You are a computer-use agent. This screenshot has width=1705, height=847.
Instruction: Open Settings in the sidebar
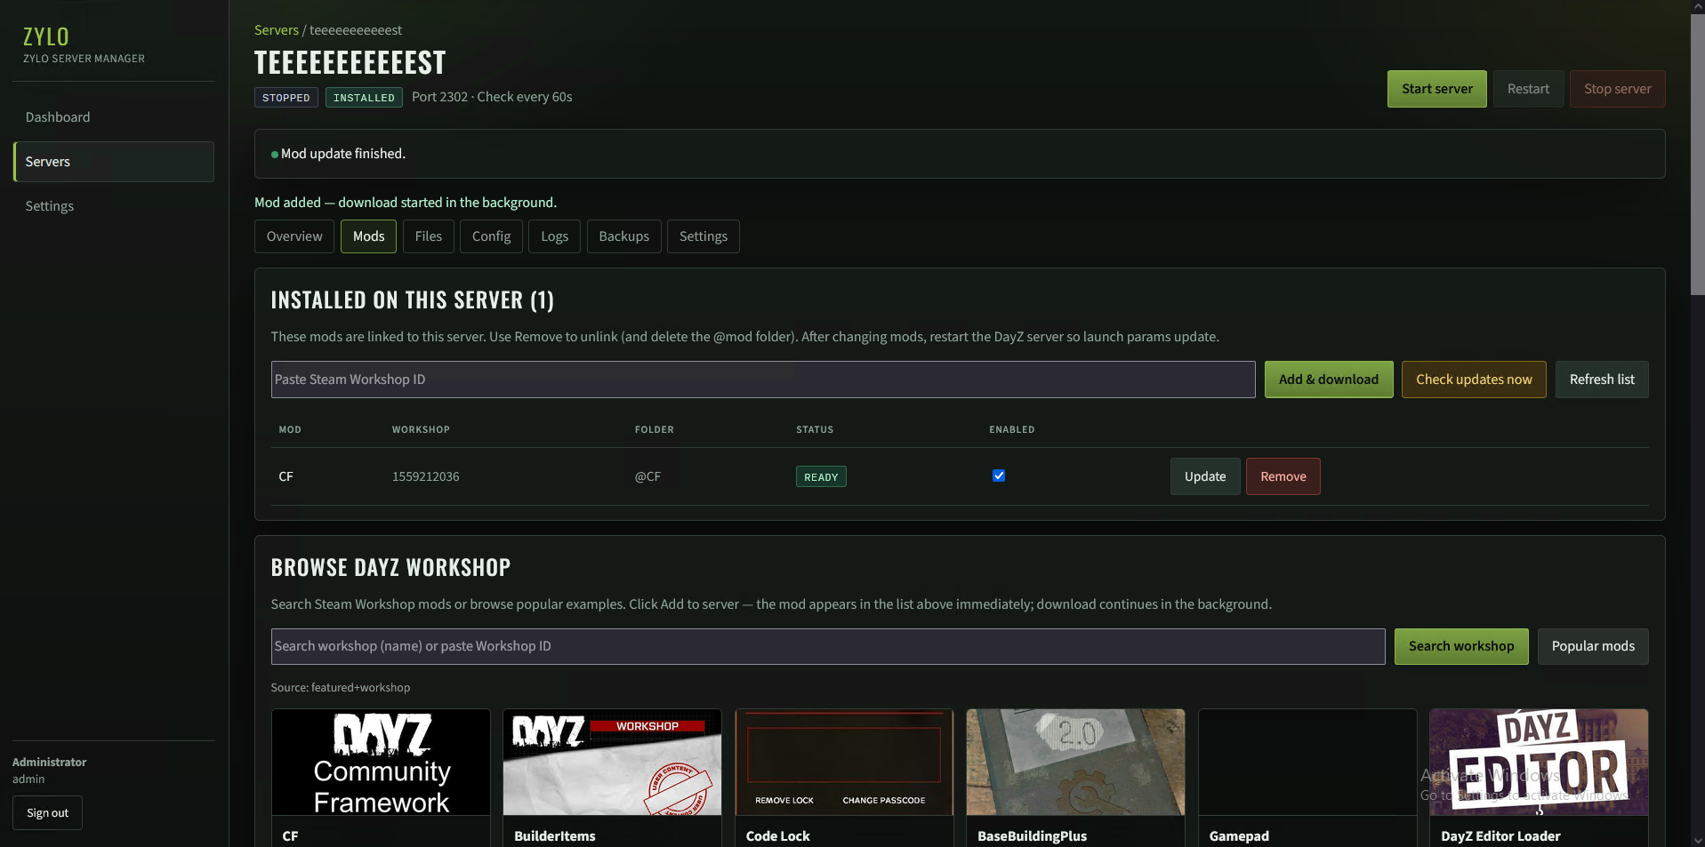[113, 206]
